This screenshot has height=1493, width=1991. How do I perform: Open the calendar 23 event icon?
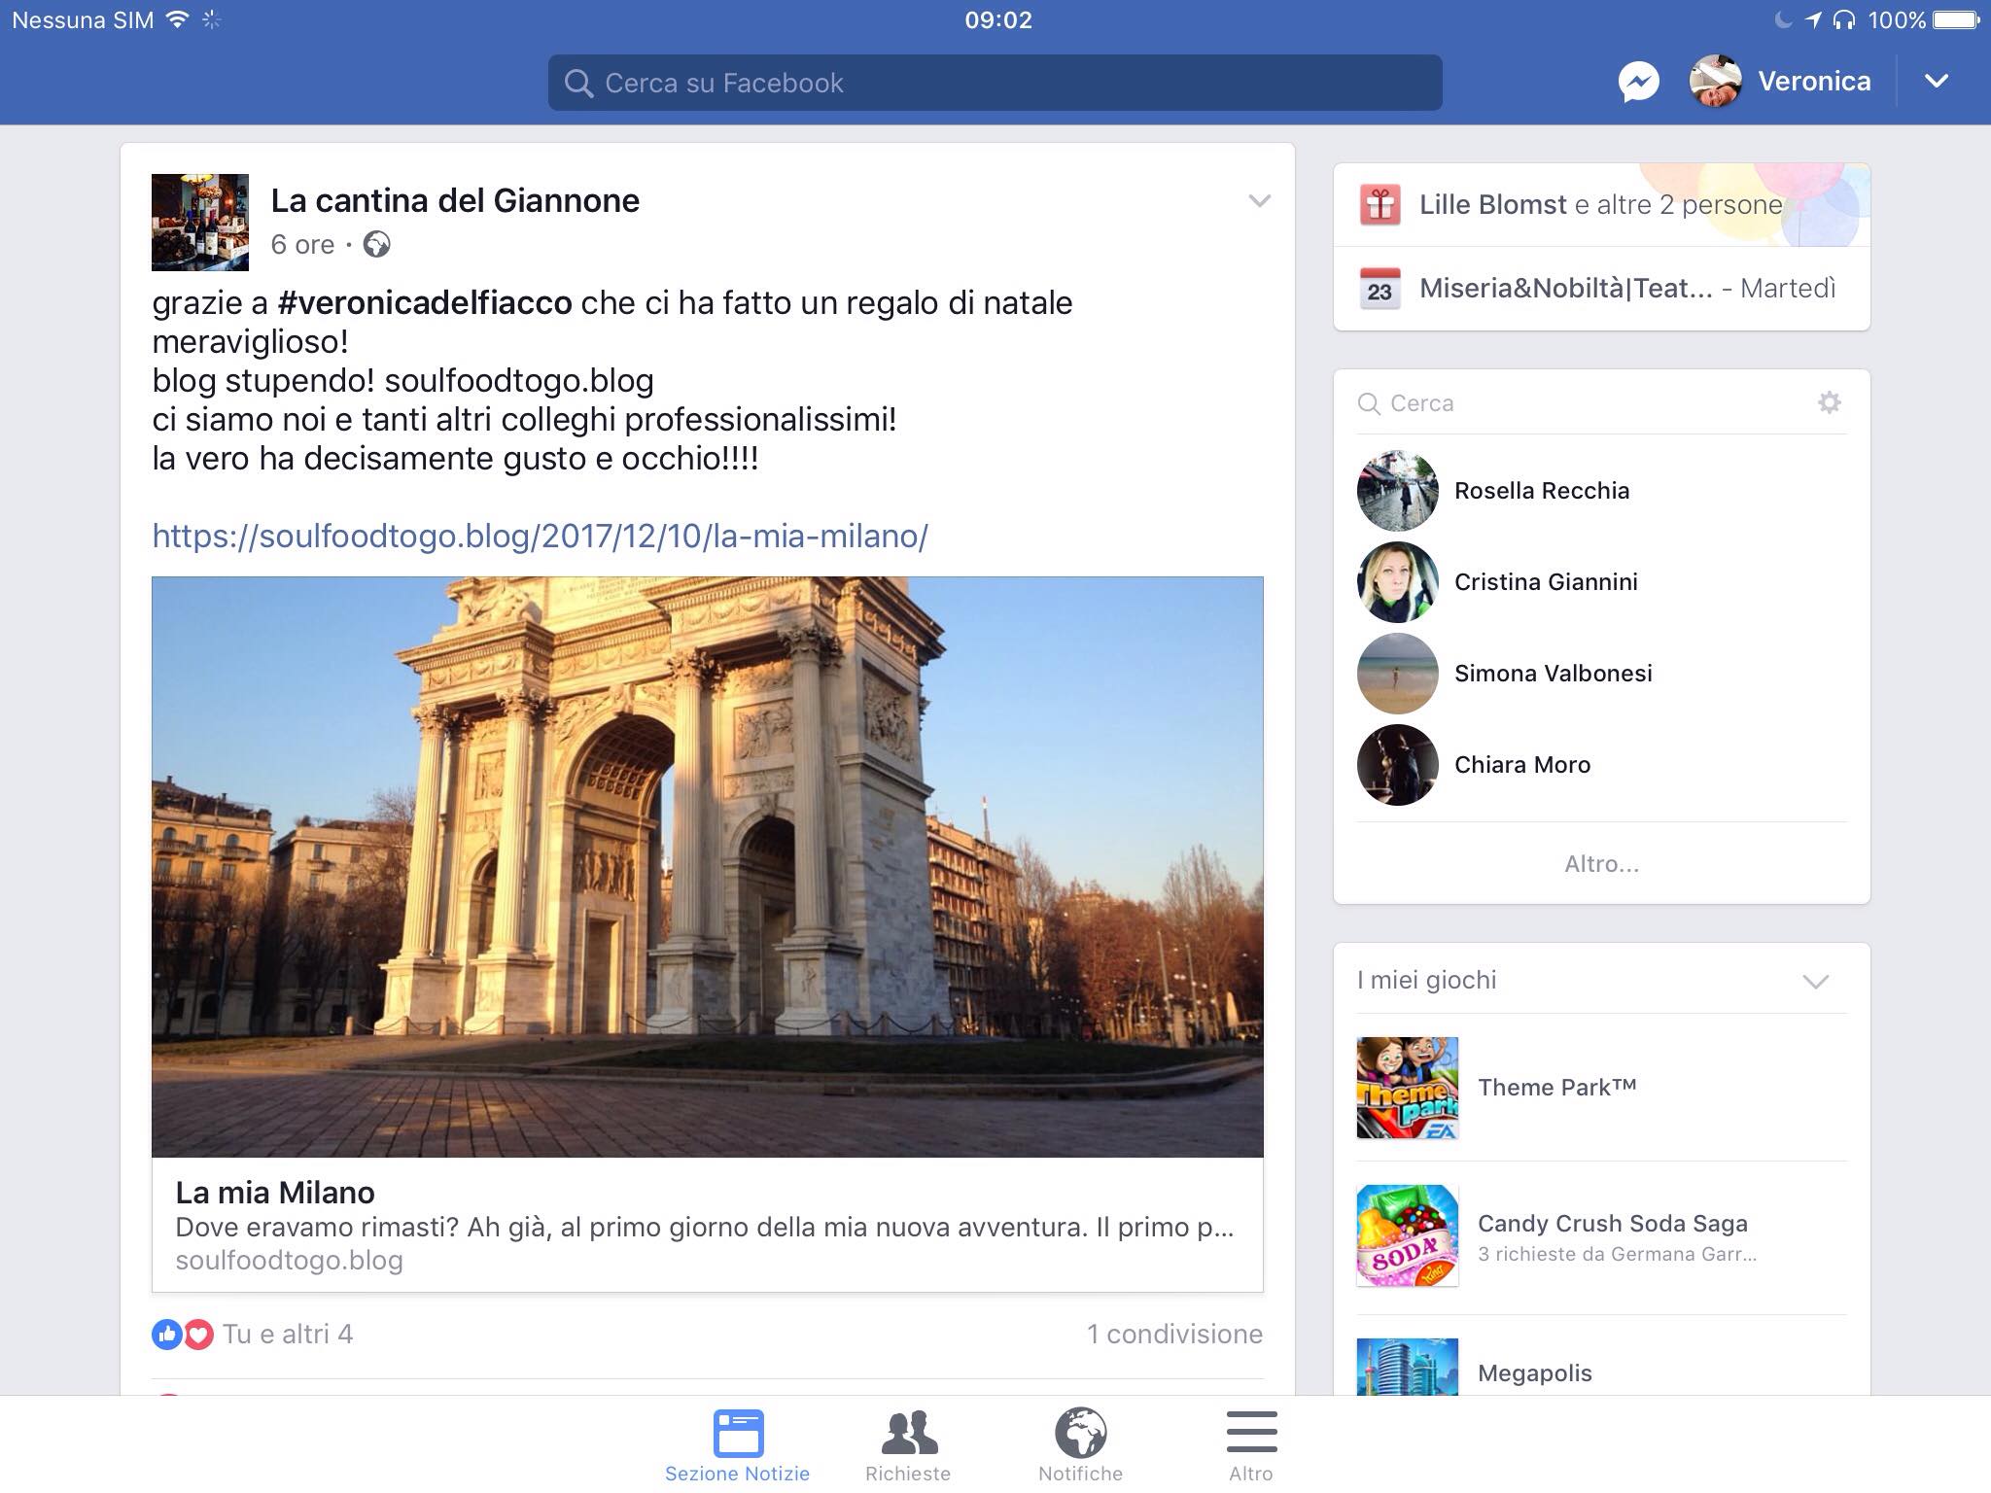coord(1380,289)
